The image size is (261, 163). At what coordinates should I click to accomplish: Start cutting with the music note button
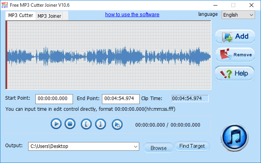[235, 137]
